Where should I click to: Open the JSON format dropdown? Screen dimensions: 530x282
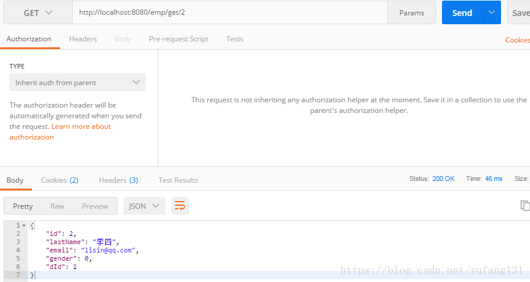pos(144,206)
